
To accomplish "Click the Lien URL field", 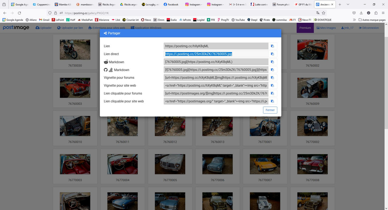I will pyautogui.click(x=216, y=46).
